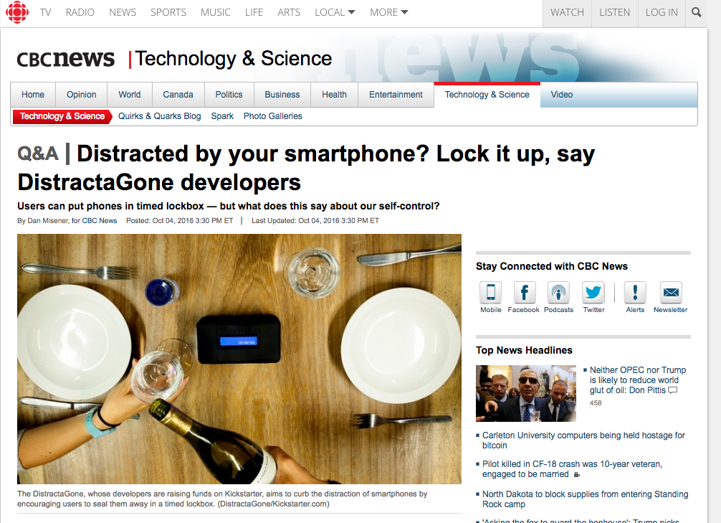This screenshot has height=523, width=721.
Task: Click the article headline about DistractaGone
Action: coord(306,168)
